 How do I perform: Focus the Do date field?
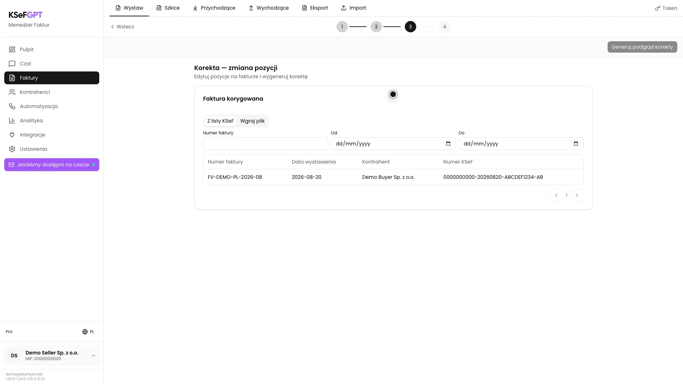521,144
